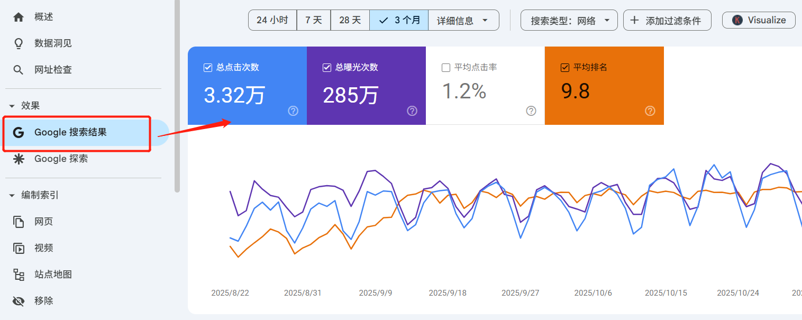Image resolution: width=802 pixels, height=320 pixels.
Task: Open 站点地图 via its sitemap icon
Action: (19, 274)
